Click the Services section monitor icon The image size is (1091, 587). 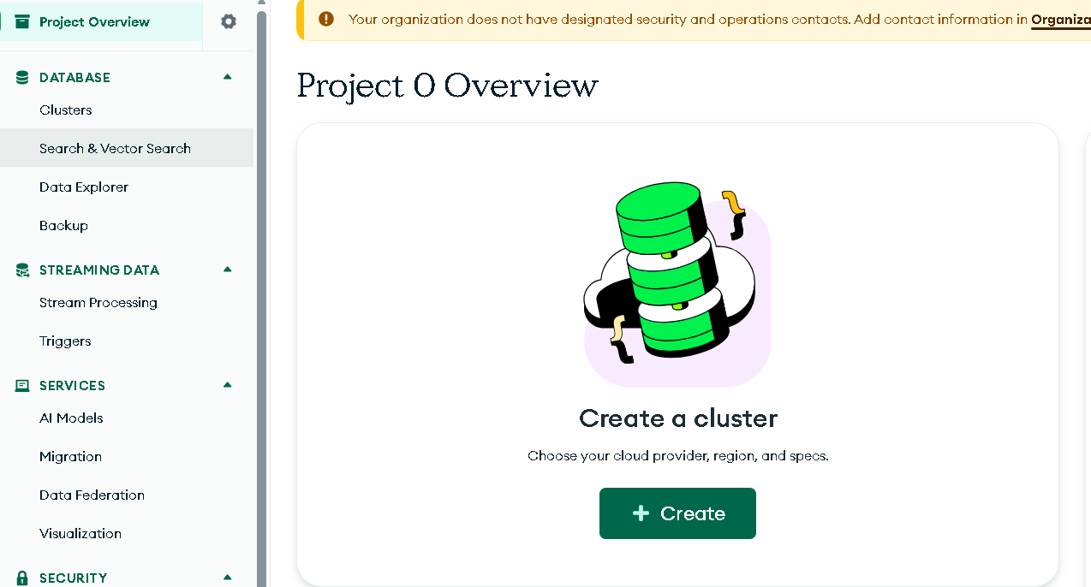[22, 385]
